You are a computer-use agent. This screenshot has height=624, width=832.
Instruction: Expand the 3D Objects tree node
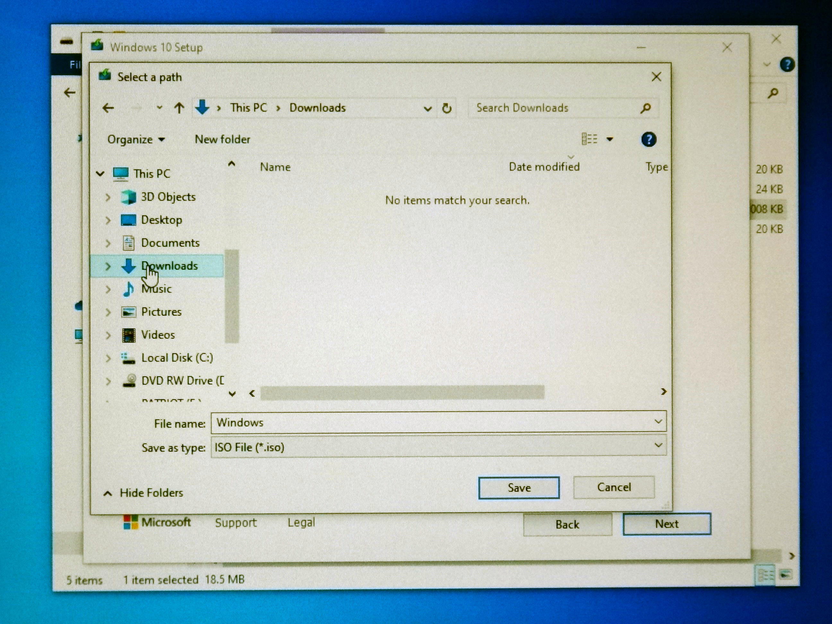coord(108,197)
